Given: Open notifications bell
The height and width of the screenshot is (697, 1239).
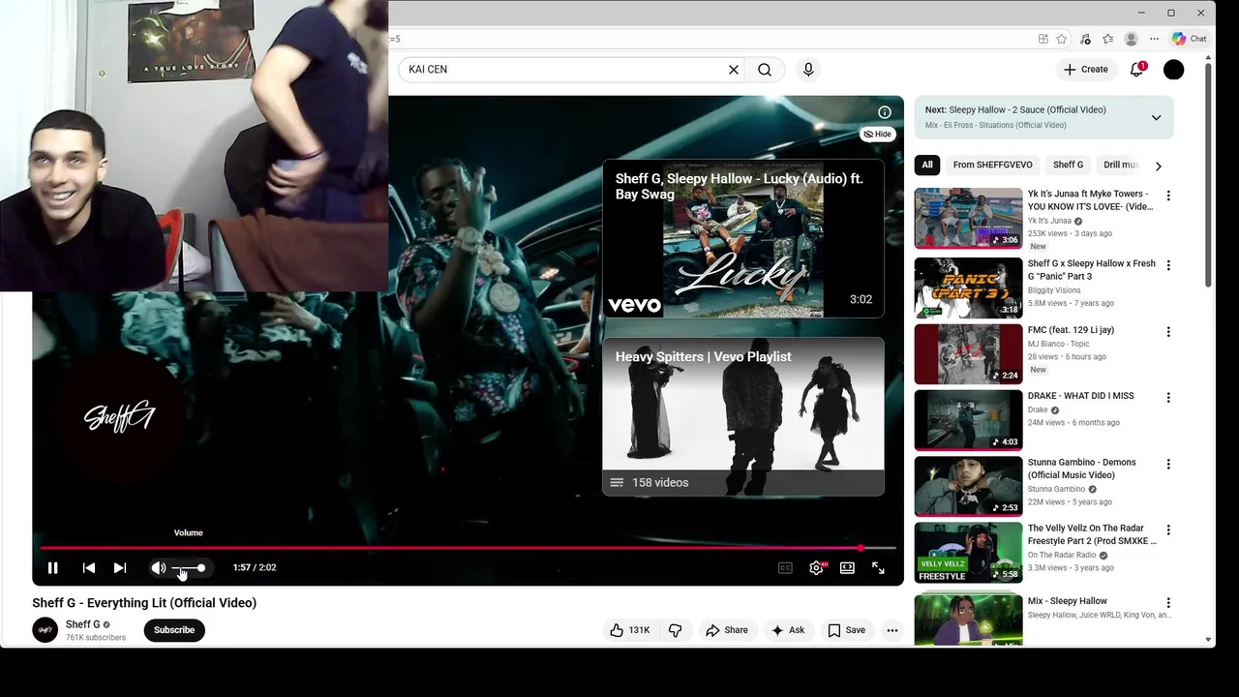Looking at the screenshot, I should tap(1137, 70).
